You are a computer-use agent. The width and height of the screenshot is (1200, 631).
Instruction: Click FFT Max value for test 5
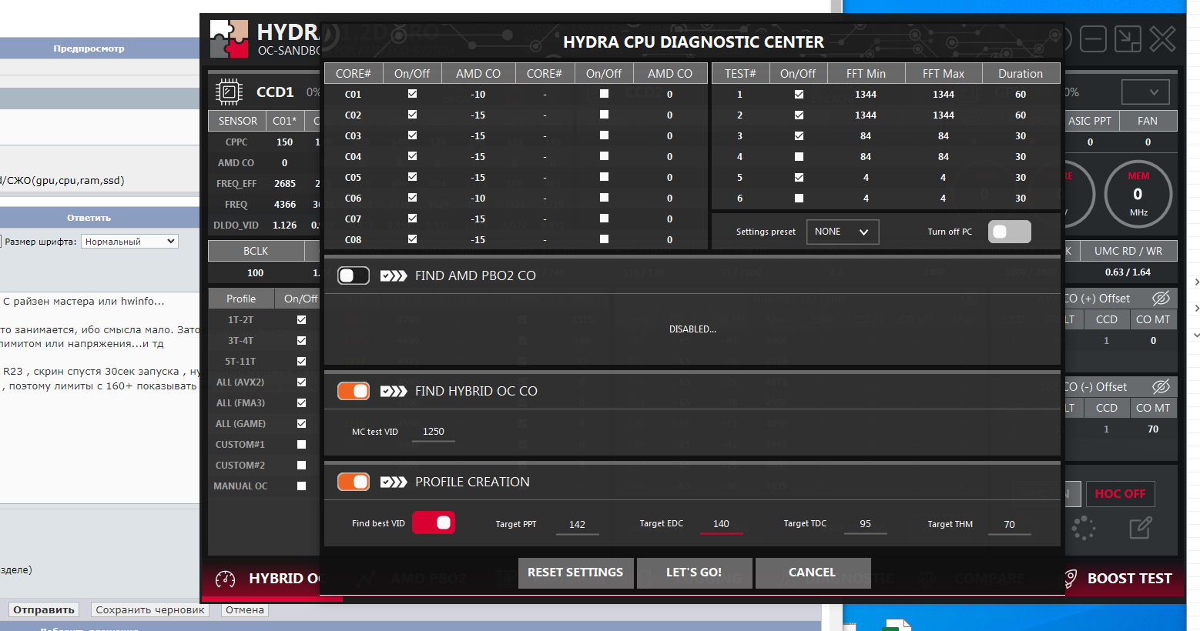[943, 177]
